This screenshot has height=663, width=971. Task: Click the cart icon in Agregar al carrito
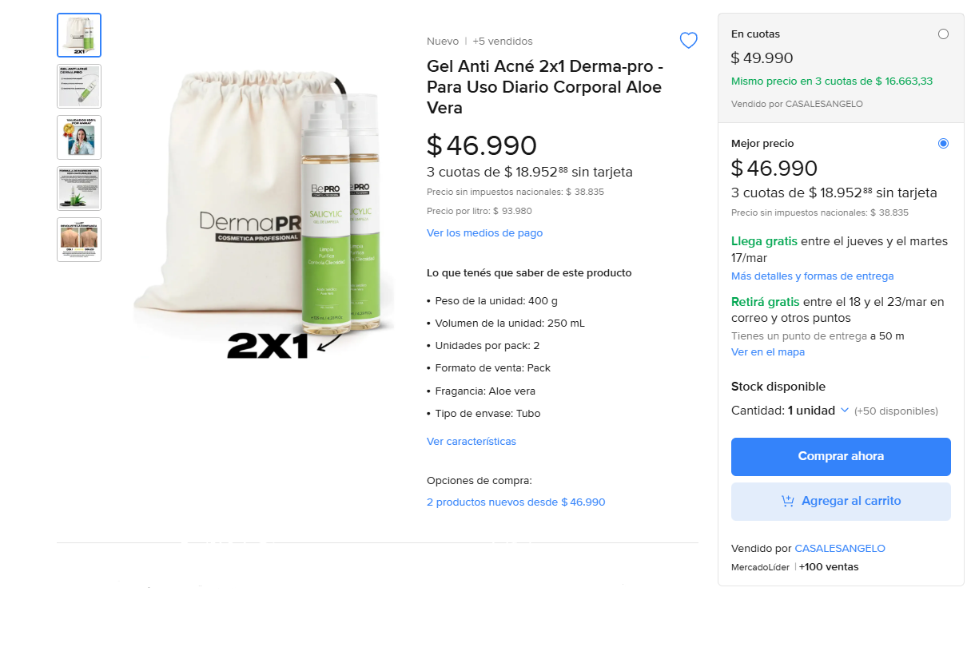pyautogui.click(x=788, y=502)
